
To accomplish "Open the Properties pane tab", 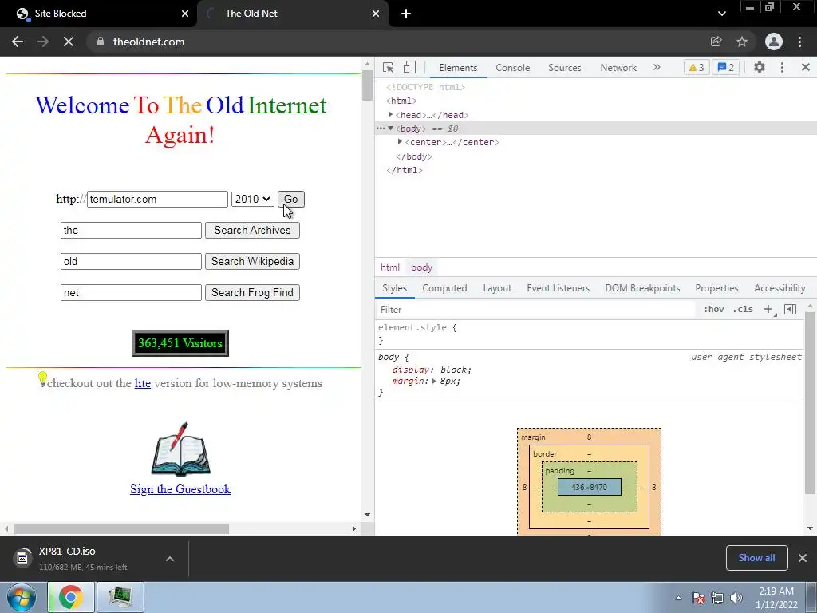I will tap(716, 288).
